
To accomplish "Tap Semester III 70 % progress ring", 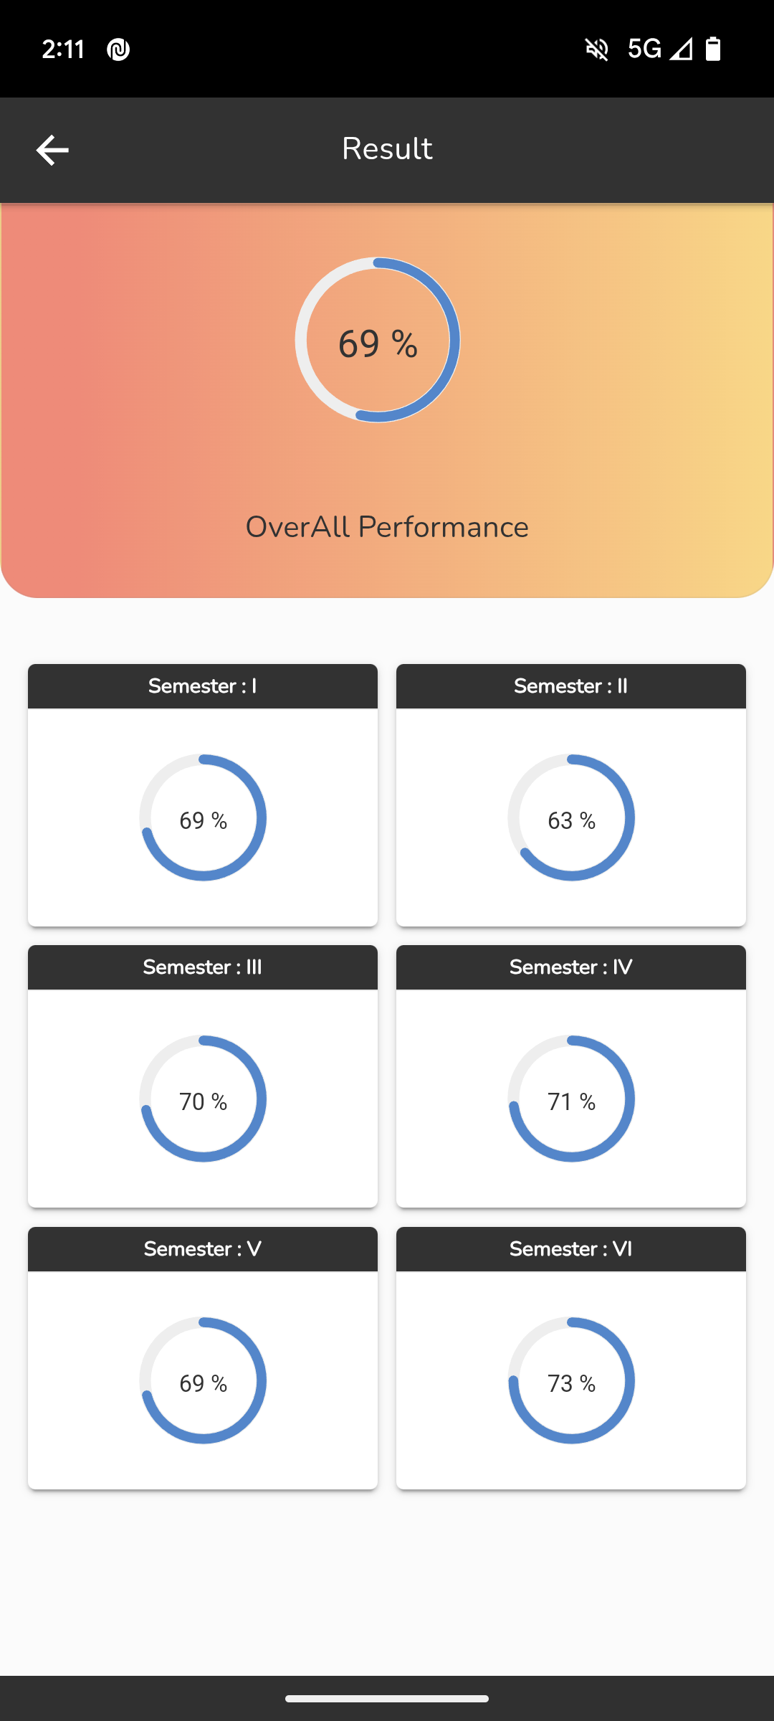I will (203, 1099).
